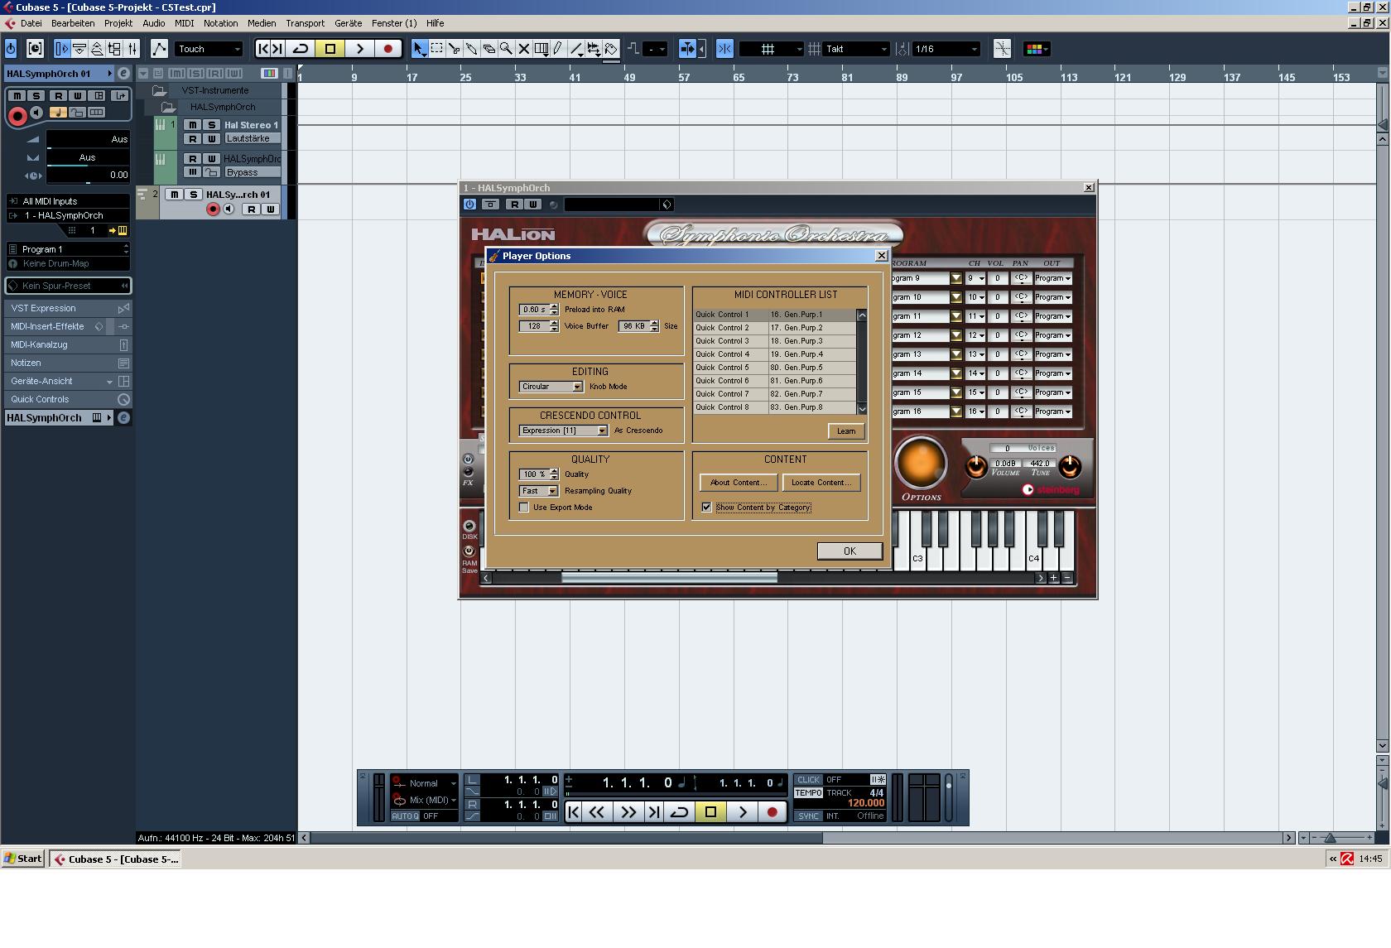
Task: Click the color palette toolbar icon
Action: pos(1037,49)
